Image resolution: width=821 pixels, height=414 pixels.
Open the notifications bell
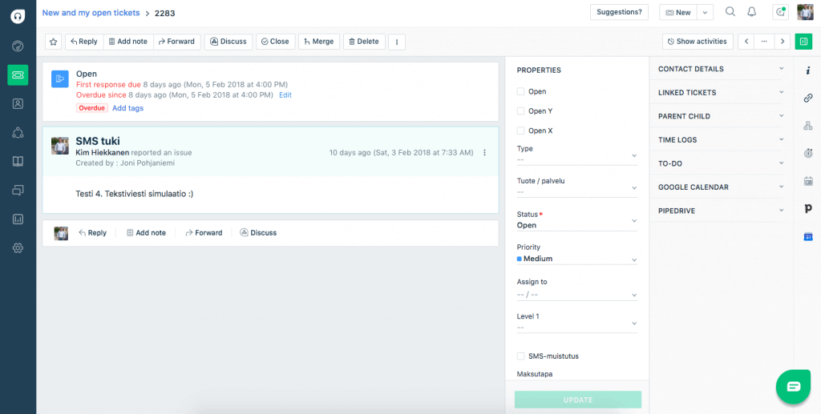[x=752, y=12]
